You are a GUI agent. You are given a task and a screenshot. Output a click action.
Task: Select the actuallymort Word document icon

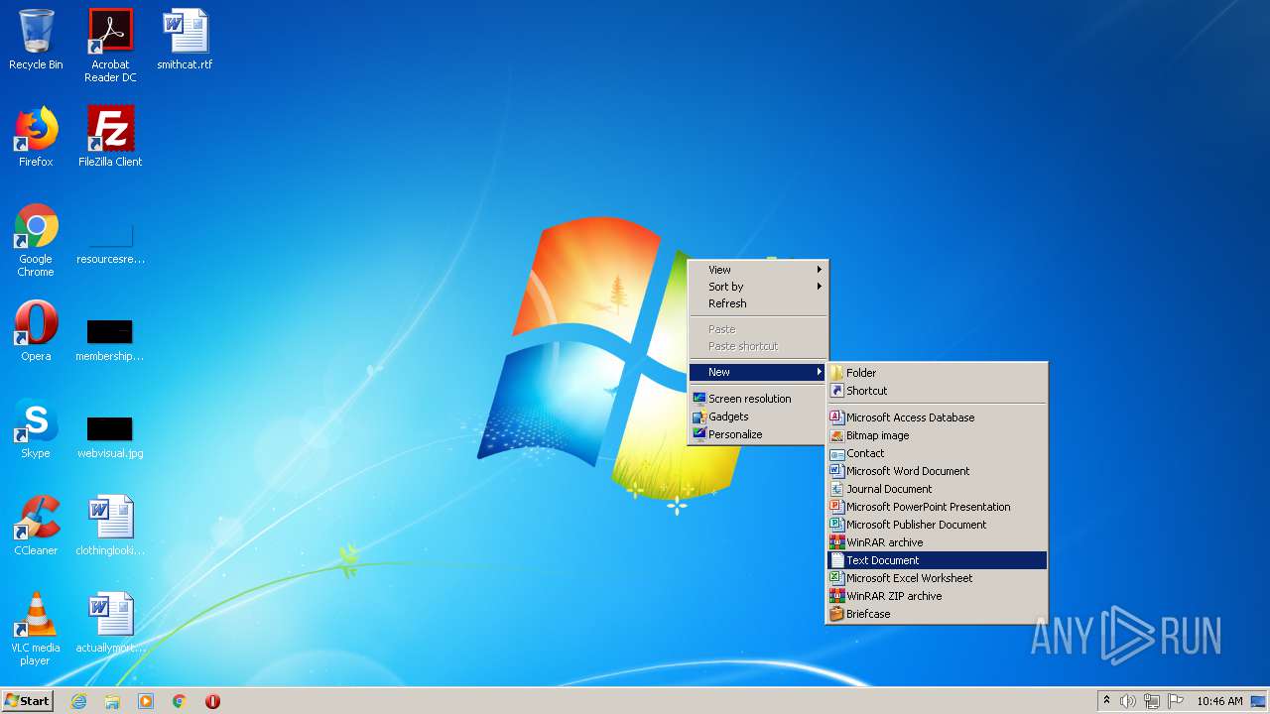point(110,623)
